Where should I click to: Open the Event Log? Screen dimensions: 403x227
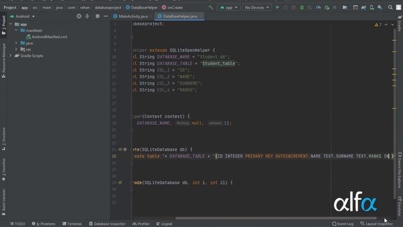click(x=343, y=224)
